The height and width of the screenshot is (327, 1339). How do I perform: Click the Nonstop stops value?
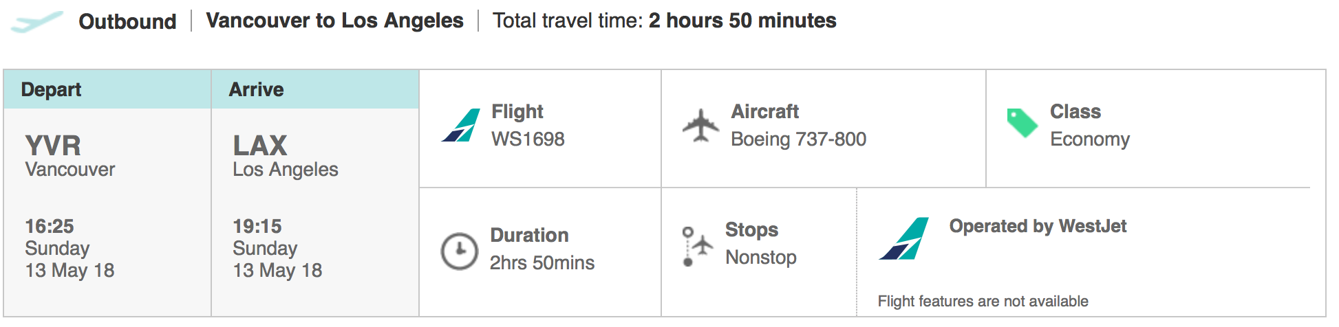pos(761,257)
